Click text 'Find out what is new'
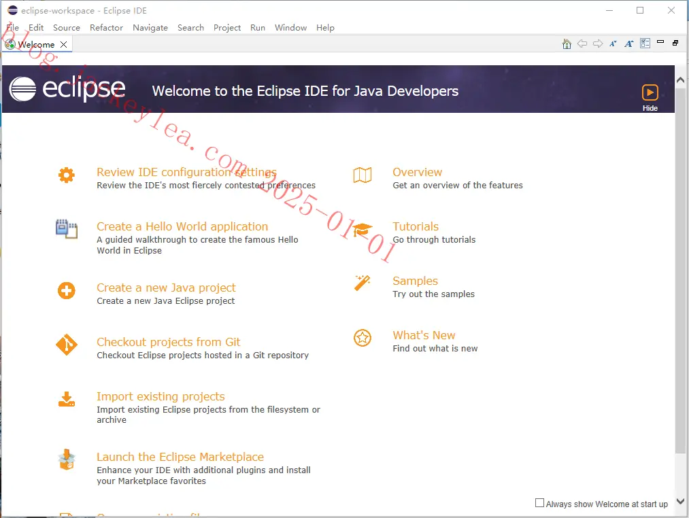The width and height of the screenshot is (689, 518). tap(435, 349)
